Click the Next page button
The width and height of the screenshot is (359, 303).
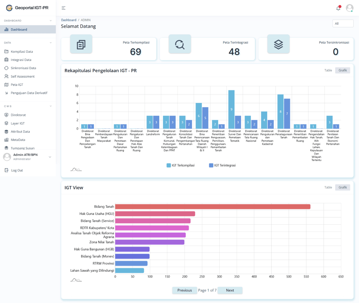point(230,290)
